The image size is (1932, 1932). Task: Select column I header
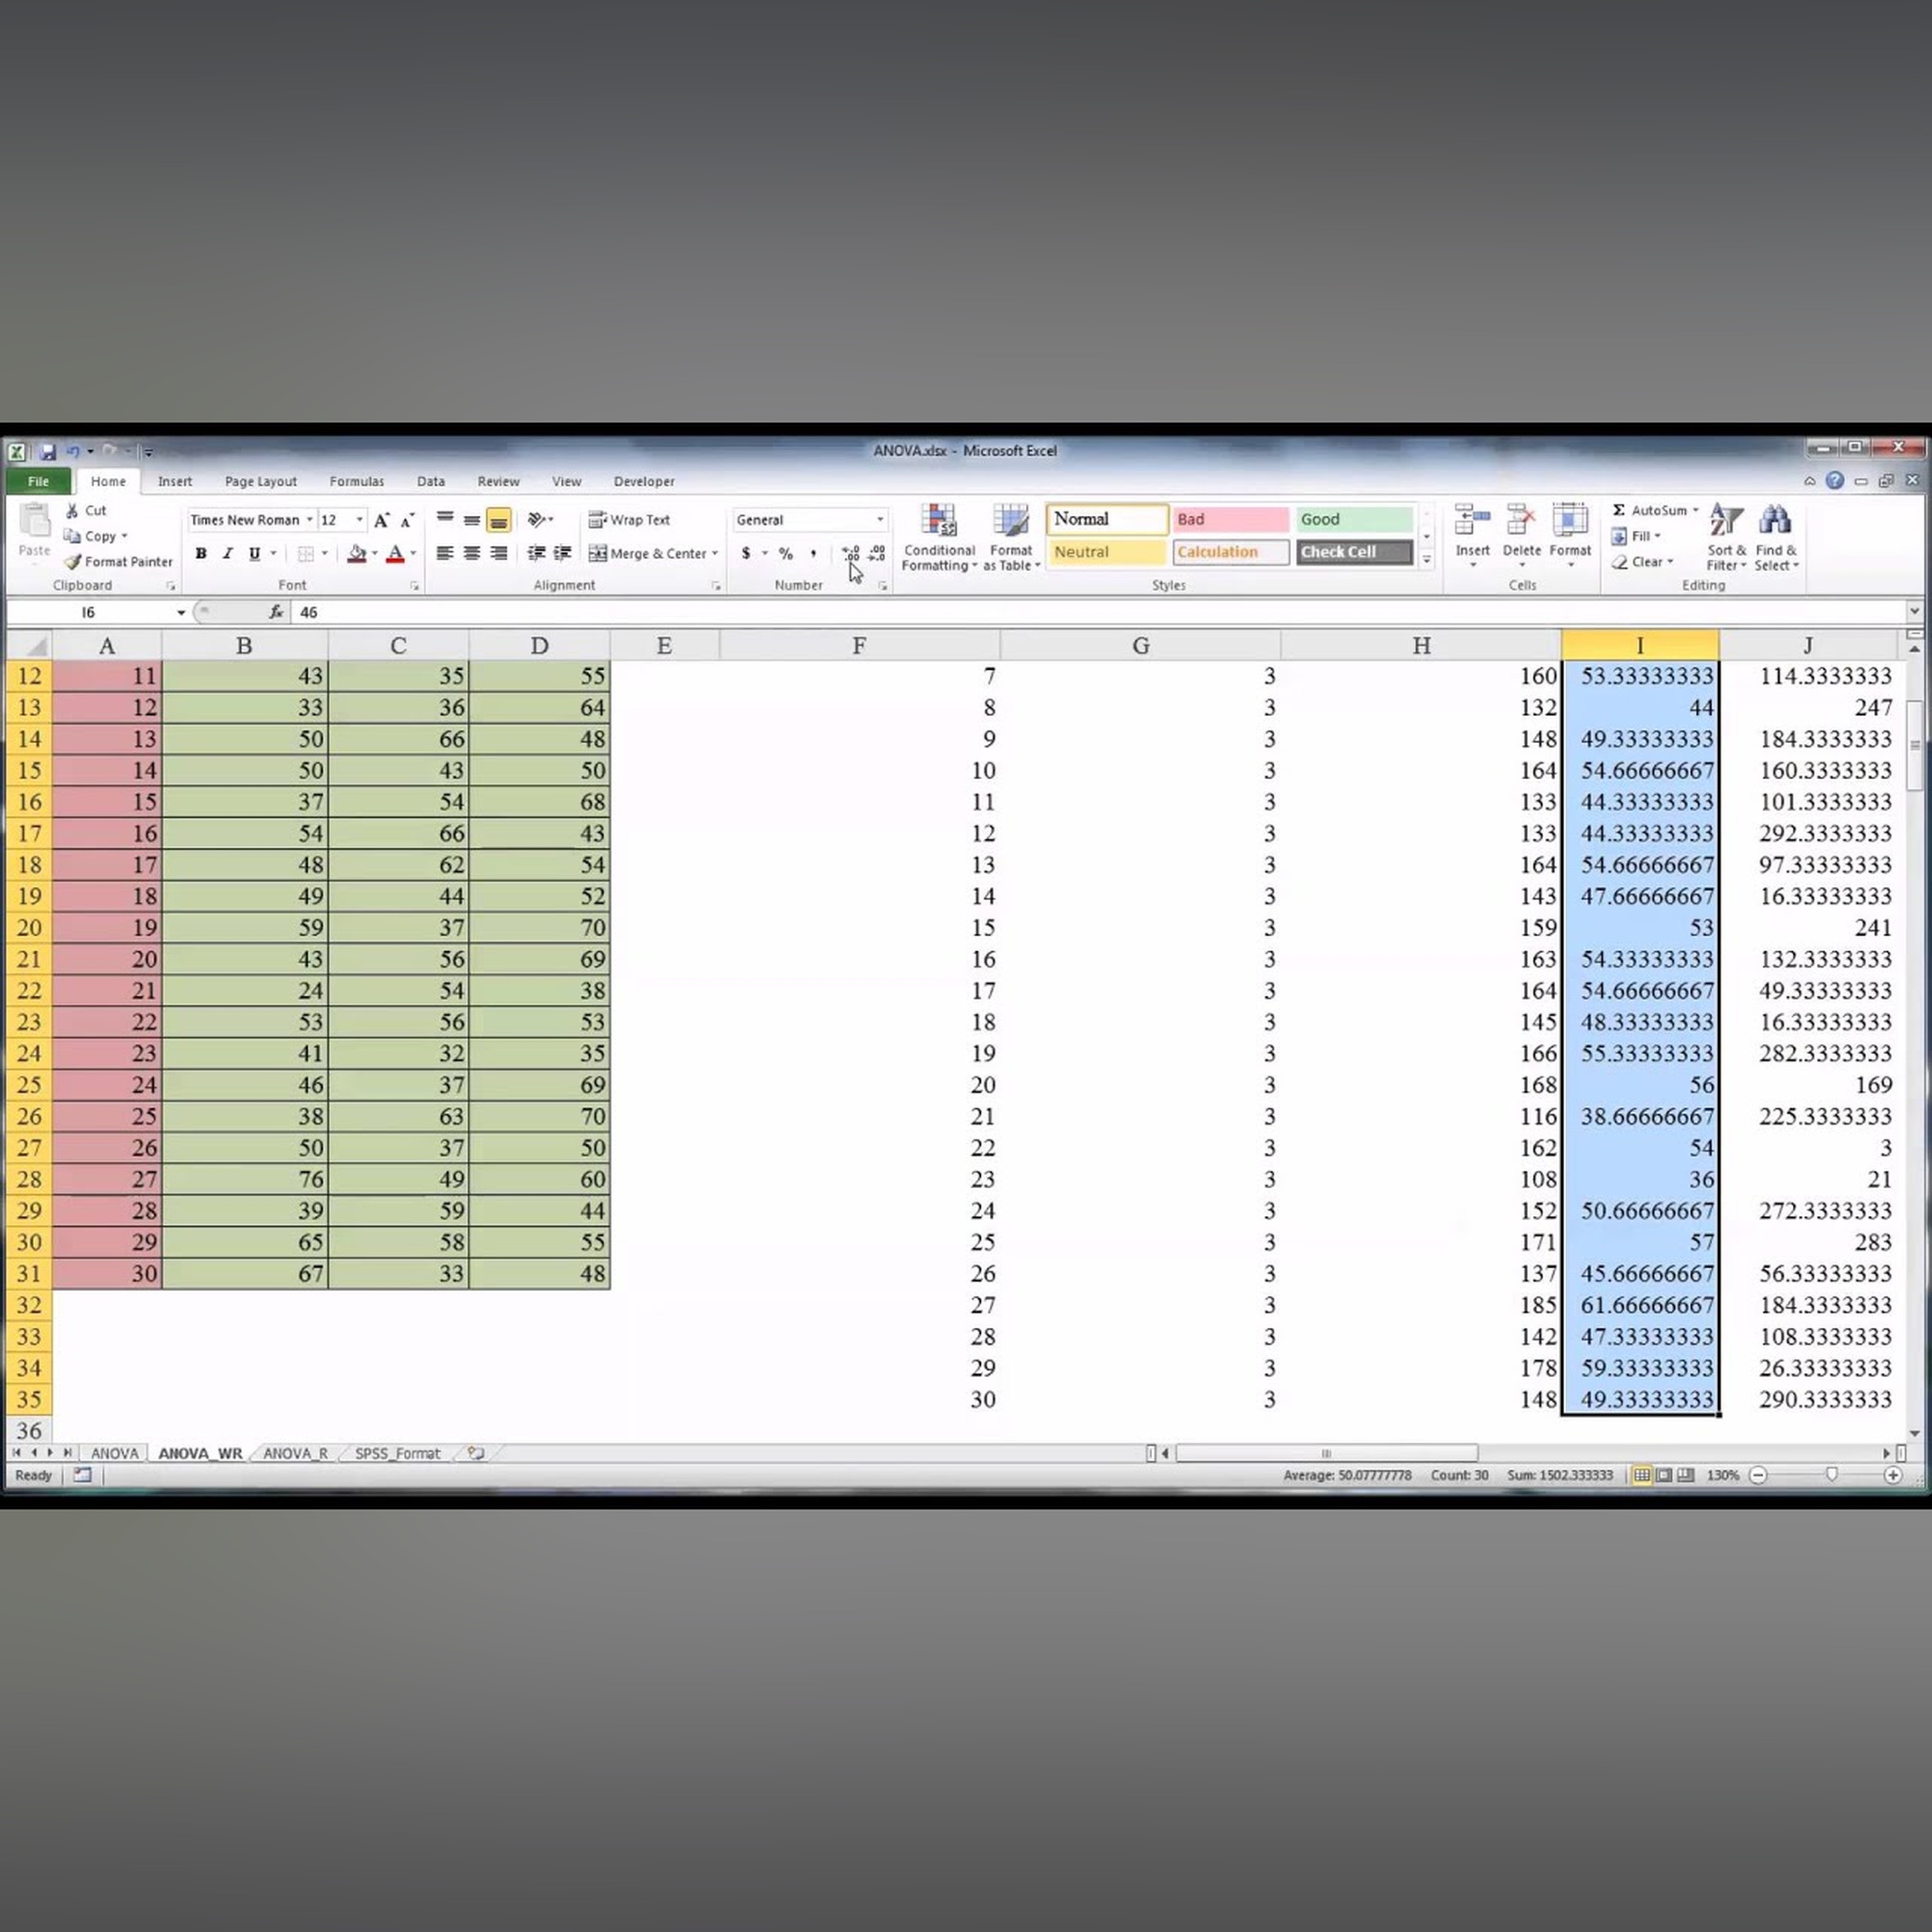coord(1640,645)
